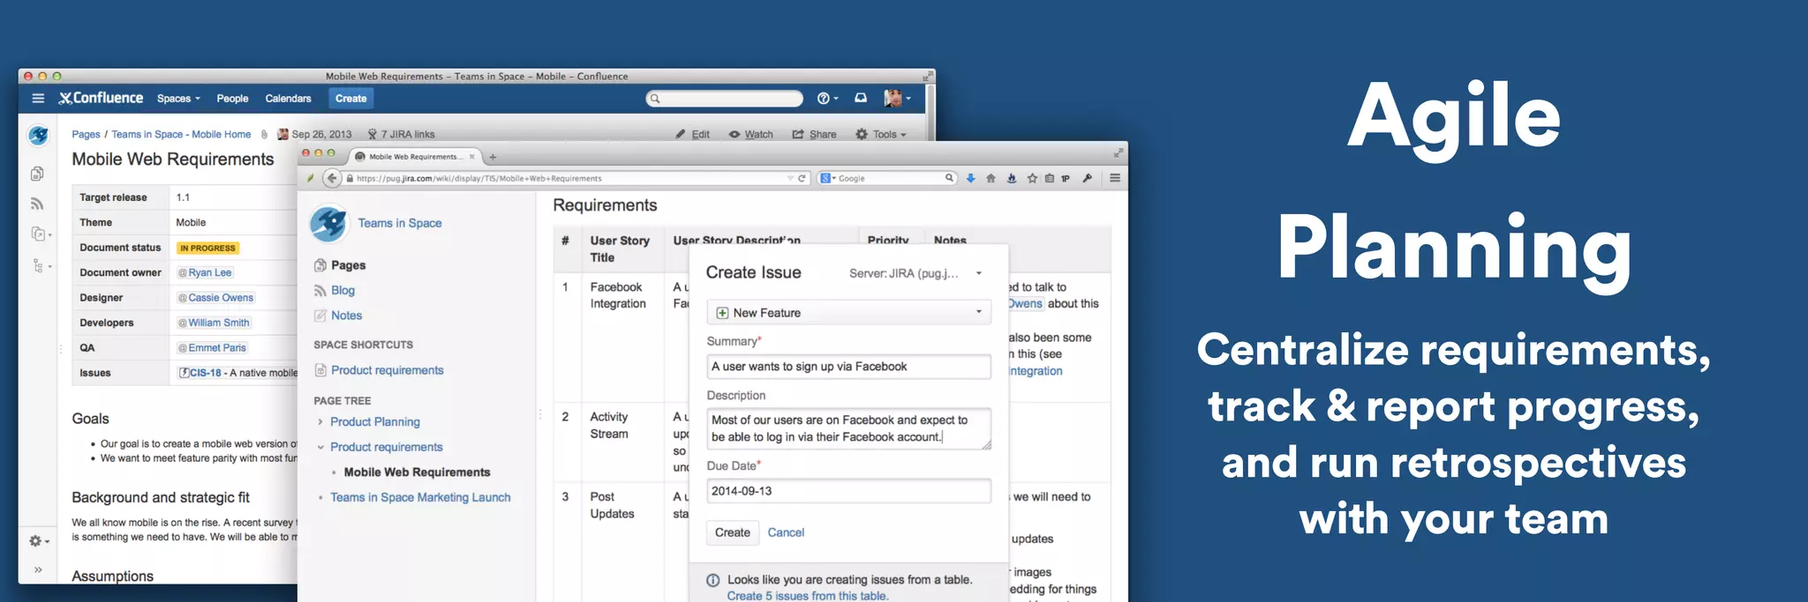Screen dimensions: 1808x602
Task: Click the Description text area
Action: pos(849,428)
